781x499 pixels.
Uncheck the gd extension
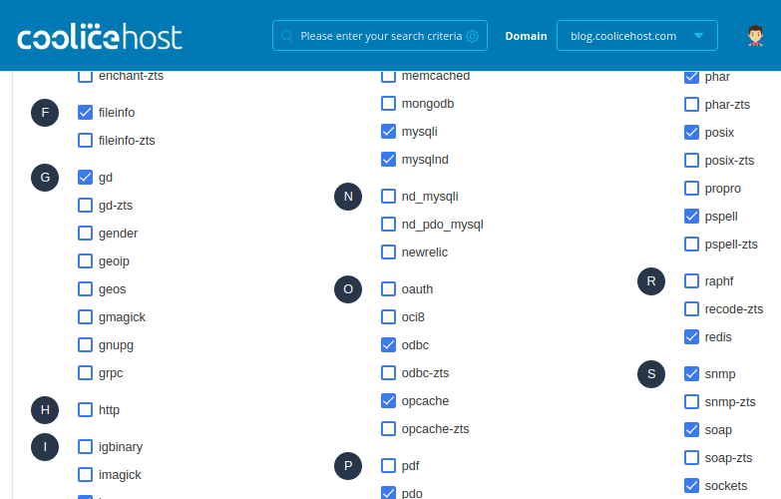coord(85,178)
